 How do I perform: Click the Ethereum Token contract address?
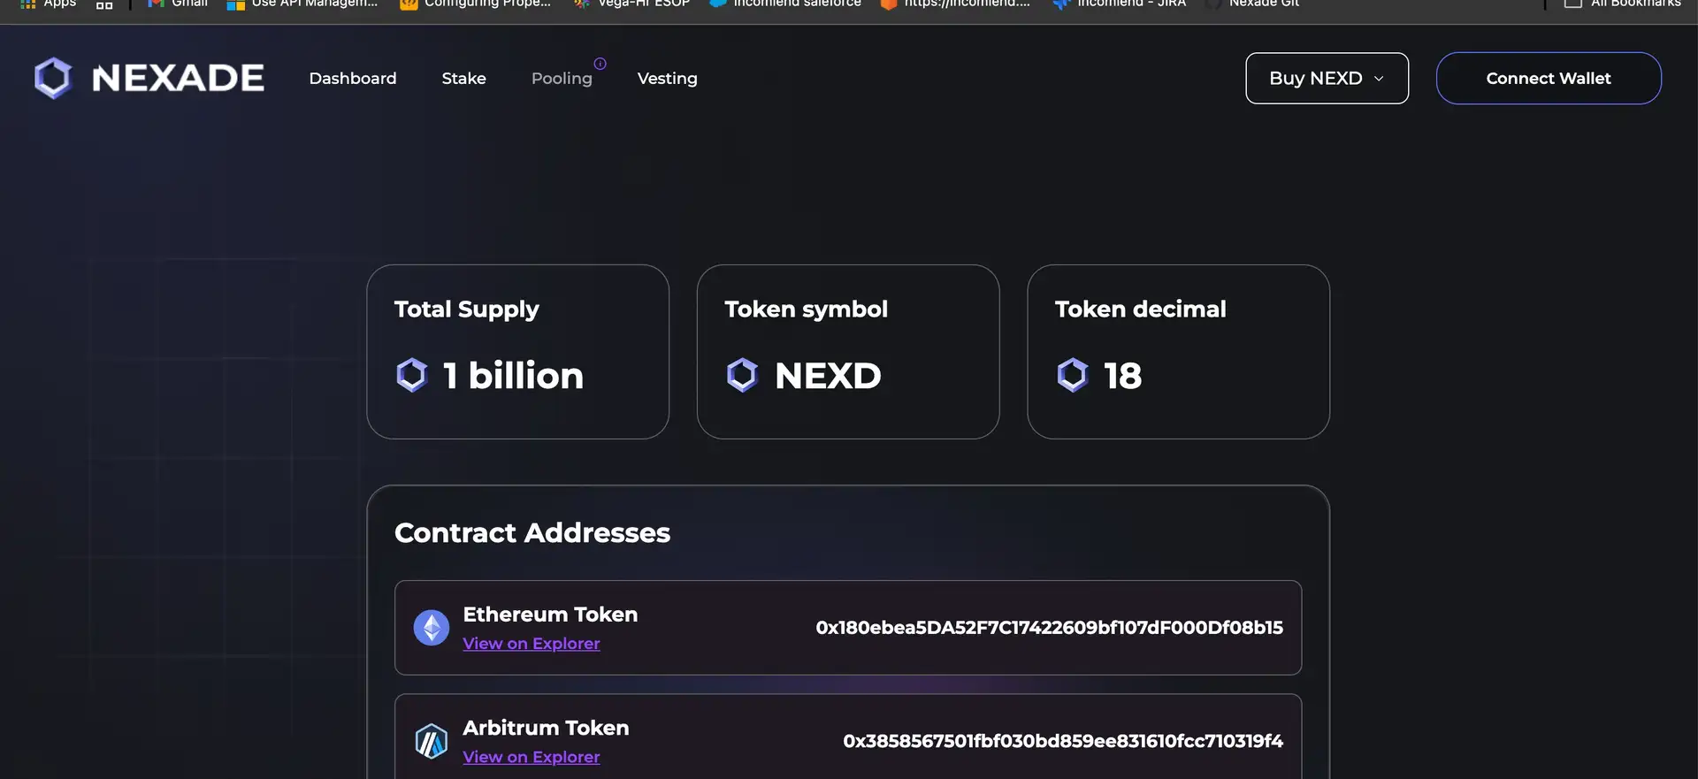[1049, 628]
